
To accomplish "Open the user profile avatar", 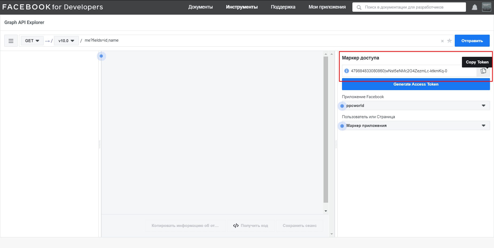I will tap(487, 7).
